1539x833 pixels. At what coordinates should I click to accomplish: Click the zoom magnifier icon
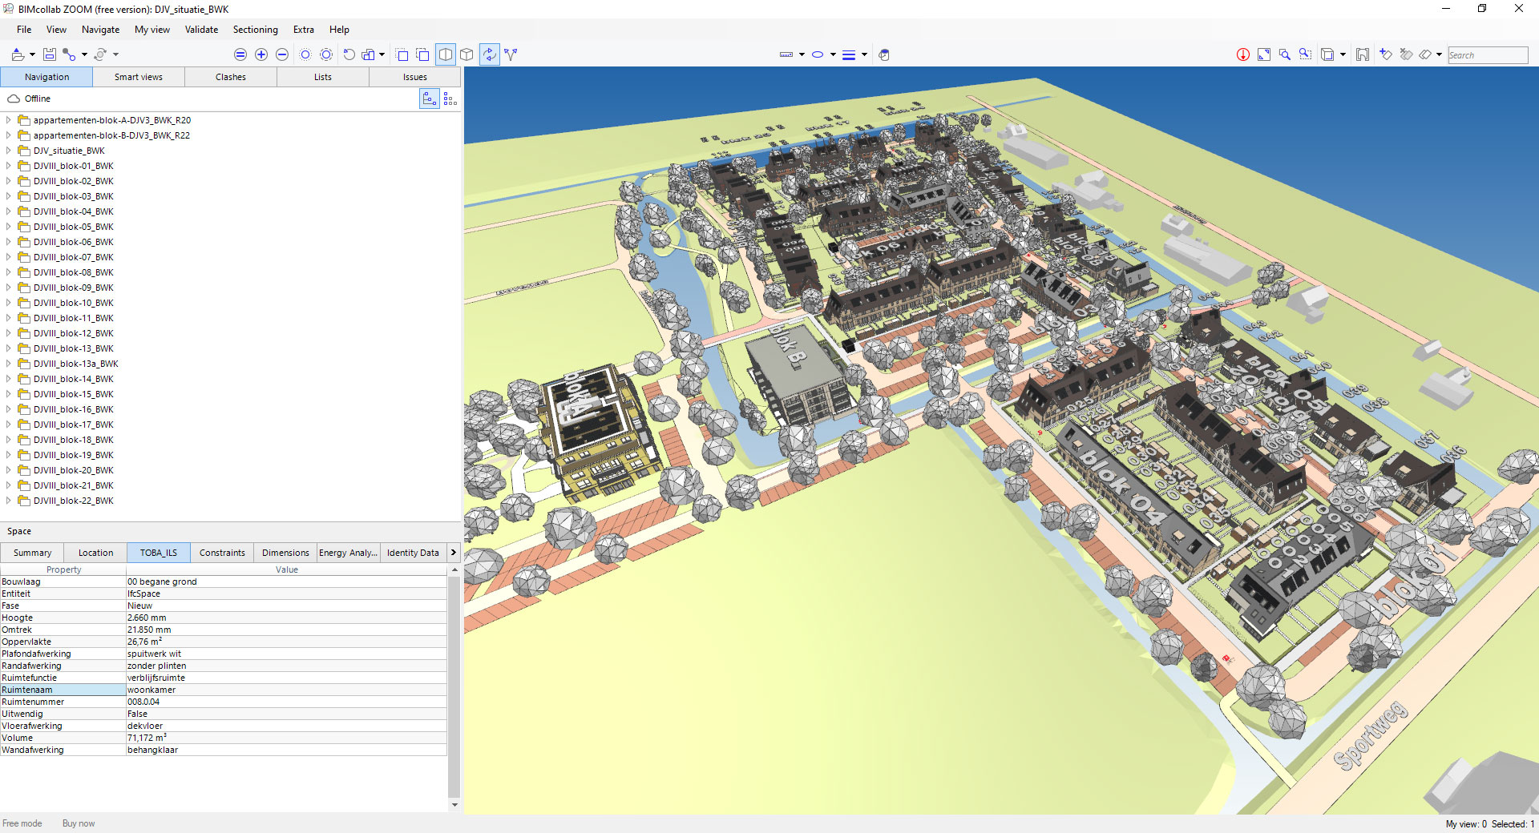click(1285, 54)
